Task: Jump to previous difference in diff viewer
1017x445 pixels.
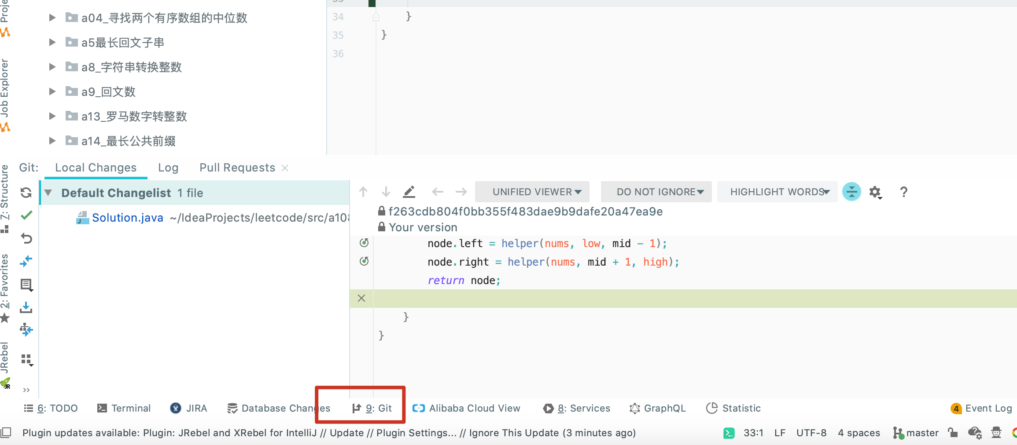Action: coord(363,192)
